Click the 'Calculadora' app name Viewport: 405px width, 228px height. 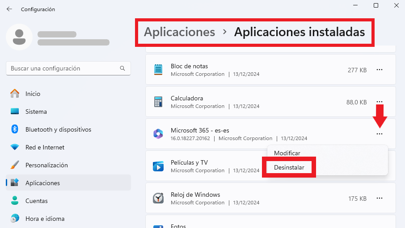tap(187, 98)
